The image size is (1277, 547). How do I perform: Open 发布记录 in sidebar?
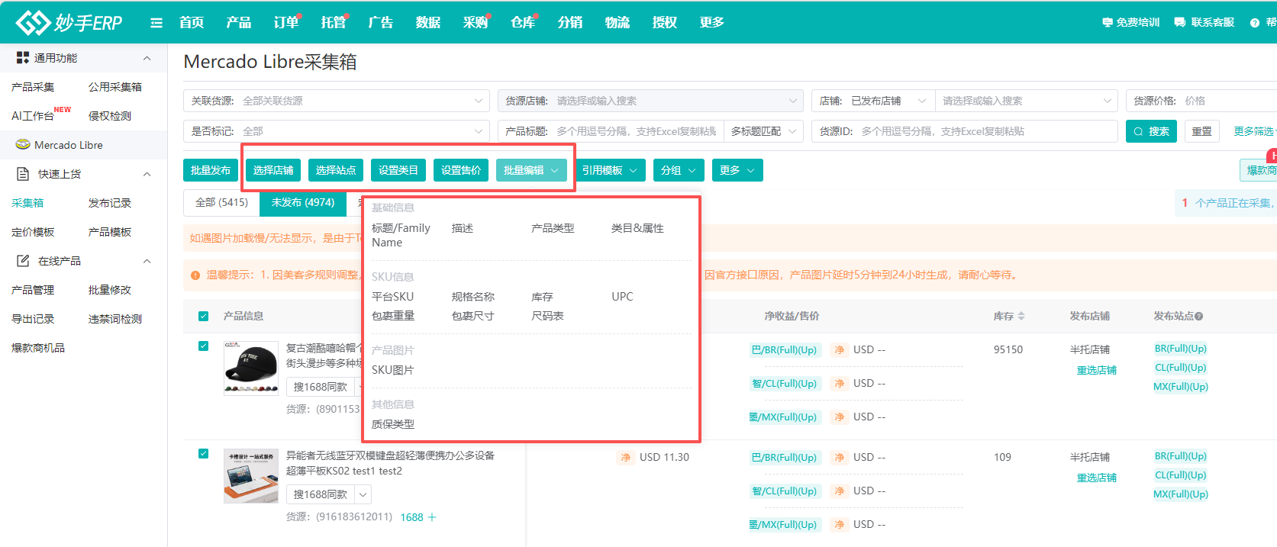tap(110, 203)
